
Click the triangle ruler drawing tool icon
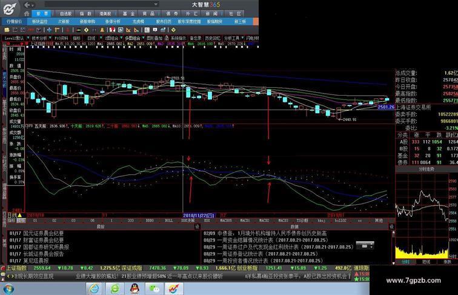(x=128, y=30)
